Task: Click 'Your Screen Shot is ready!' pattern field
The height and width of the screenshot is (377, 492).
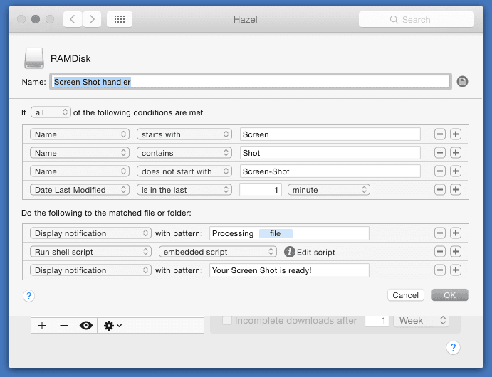Action: [x=289, y=270]
